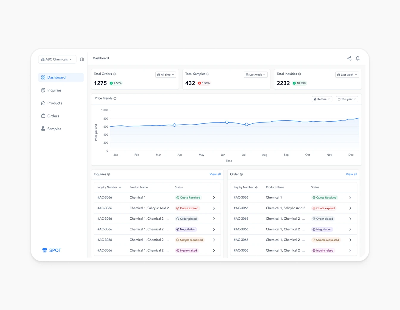View all inquiries via the link

coord(215,174)
